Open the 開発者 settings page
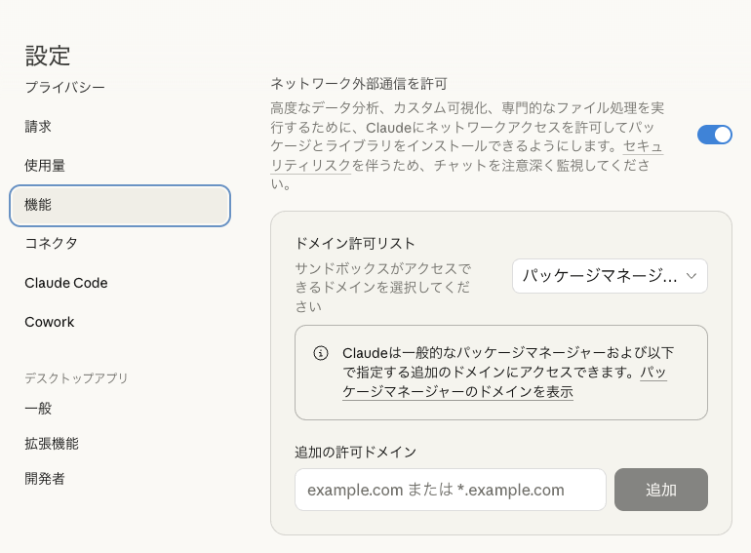 [x=45, y=479]
